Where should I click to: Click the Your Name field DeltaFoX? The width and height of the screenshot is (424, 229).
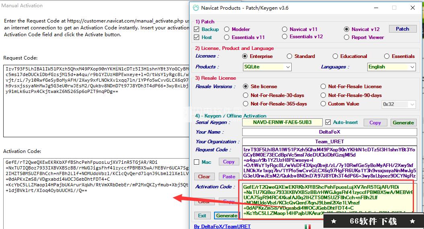click(x=329, y=132)
